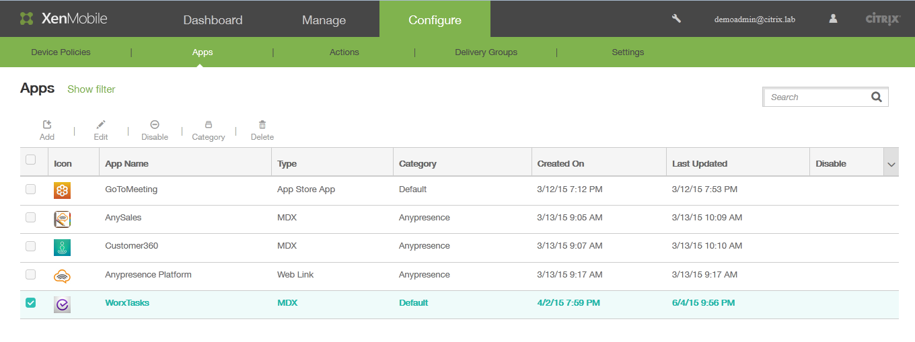Click the Show filter link
This screenshot has width=915, height=342.
91,89
